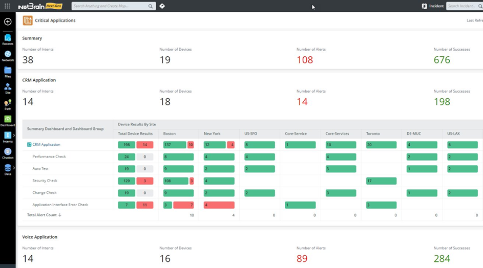Click the red 14 alerts bar for CRM Application

pos(145,145)
